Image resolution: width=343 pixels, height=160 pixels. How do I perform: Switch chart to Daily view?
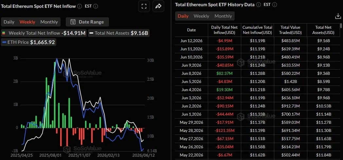[x=9, y=22]
